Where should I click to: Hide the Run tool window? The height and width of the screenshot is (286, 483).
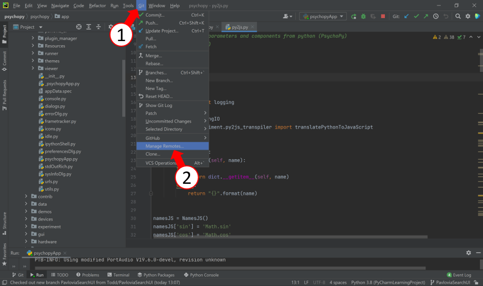478,253
